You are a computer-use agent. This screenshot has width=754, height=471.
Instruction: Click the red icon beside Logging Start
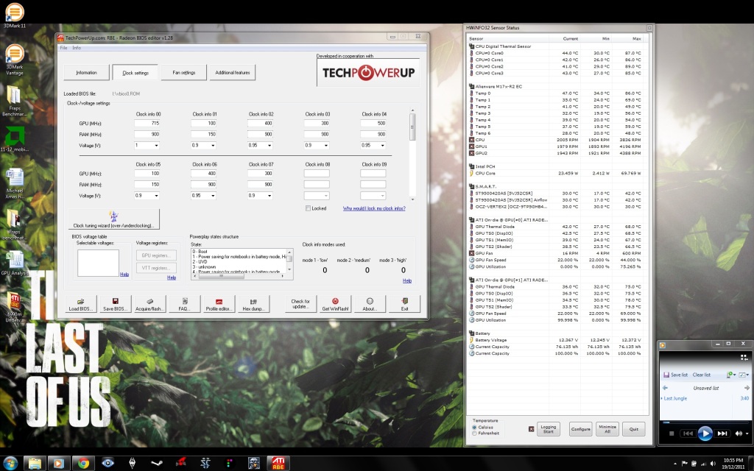pyautogui.click(x=532, y=429)
